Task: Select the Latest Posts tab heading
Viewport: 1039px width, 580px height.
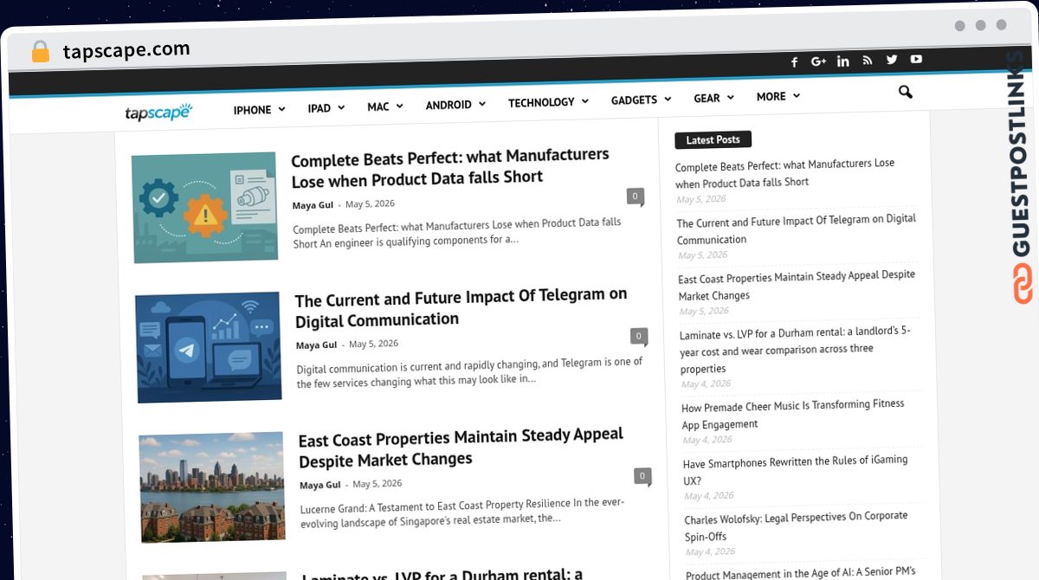Action: (x=713, y=139)
